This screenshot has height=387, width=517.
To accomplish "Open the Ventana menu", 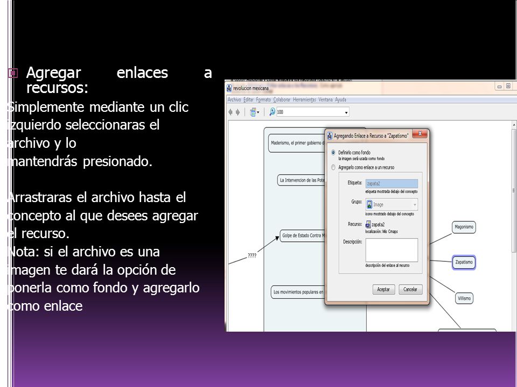I will coord(325,100).
